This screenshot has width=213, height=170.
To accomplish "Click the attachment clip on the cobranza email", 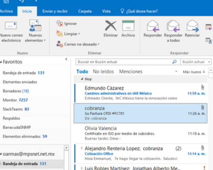I will point(203,108).
